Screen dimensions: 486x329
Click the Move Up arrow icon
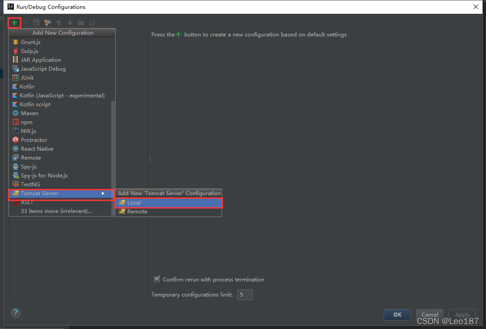(59, 23)
